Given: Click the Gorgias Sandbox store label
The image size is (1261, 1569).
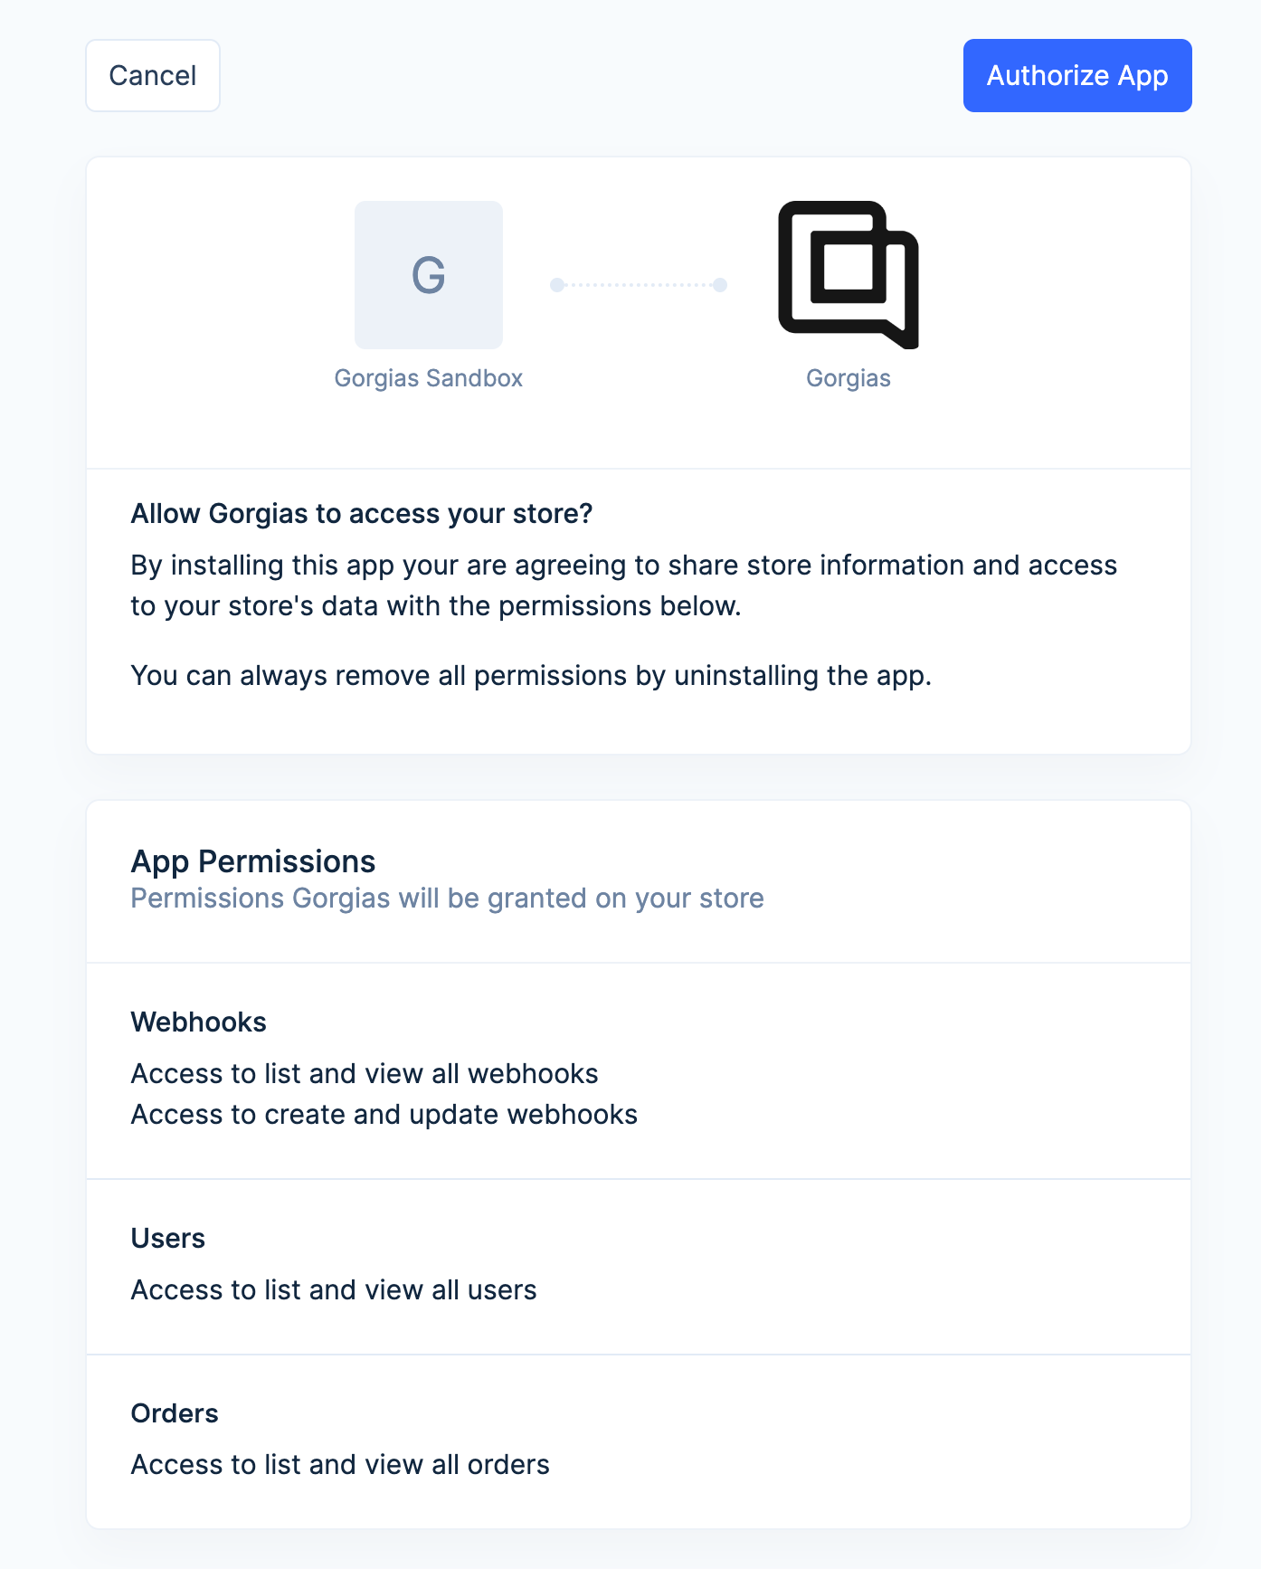Looking at the screenshot, I should click(x=429, y=378).
